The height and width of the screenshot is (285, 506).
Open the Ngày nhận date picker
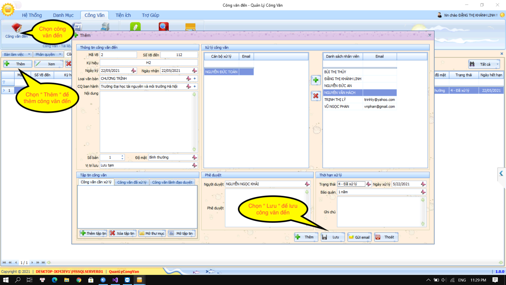194,71
